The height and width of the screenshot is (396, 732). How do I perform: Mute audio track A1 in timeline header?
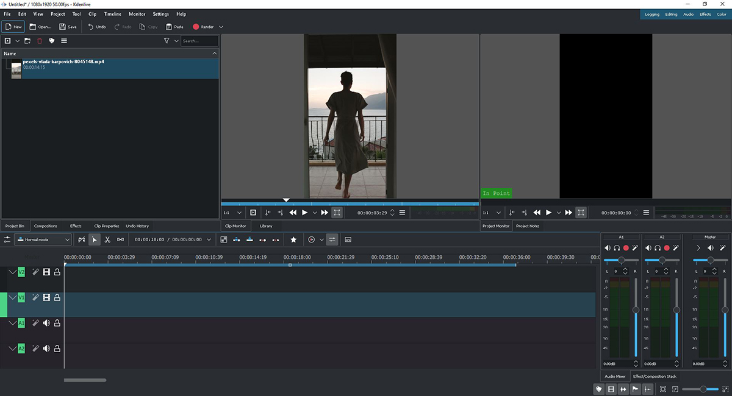click(46, 323)
